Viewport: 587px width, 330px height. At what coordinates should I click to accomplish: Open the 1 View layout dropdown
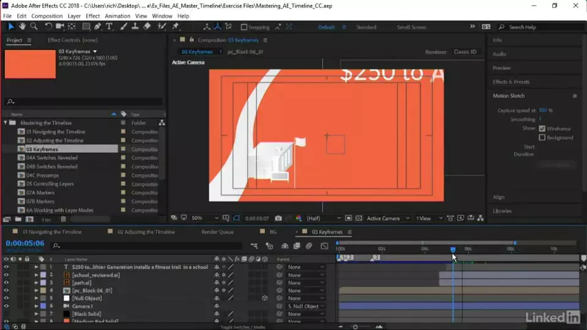click(x=429, y=218)
